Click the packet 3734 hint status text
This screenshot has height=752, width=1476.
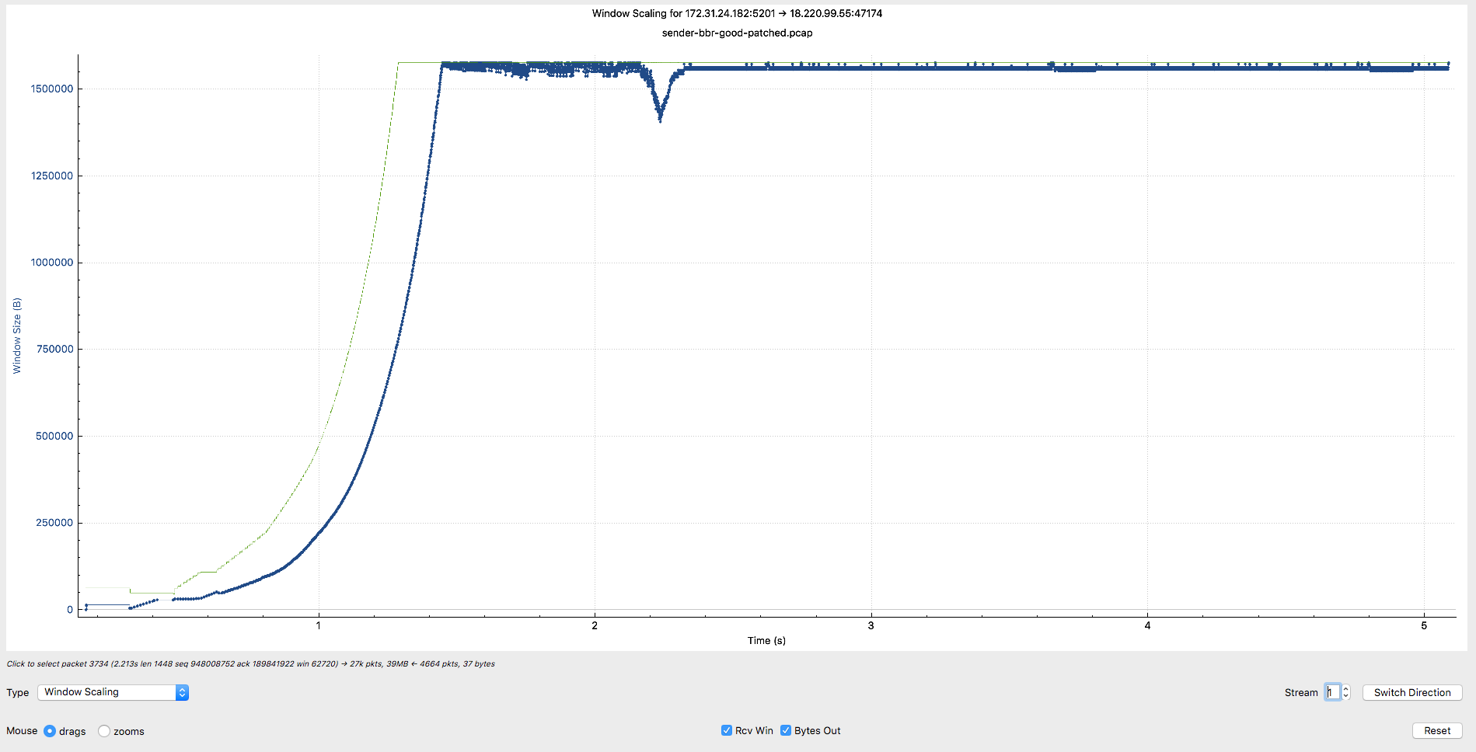point(250,663)
